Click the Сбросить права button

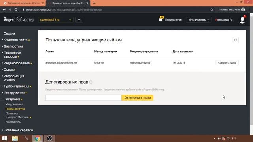pos(227,63)
